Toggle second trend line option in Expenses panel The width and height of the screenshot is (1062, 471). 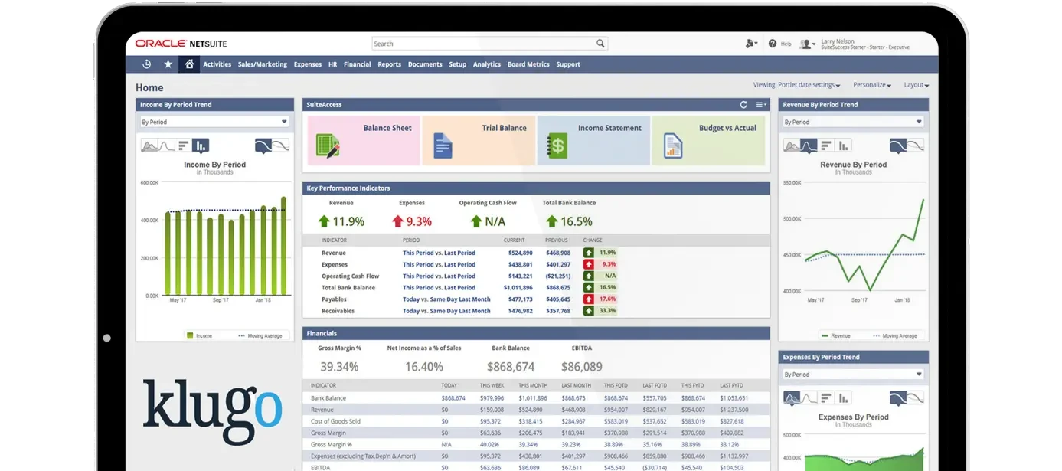(916, 397)
